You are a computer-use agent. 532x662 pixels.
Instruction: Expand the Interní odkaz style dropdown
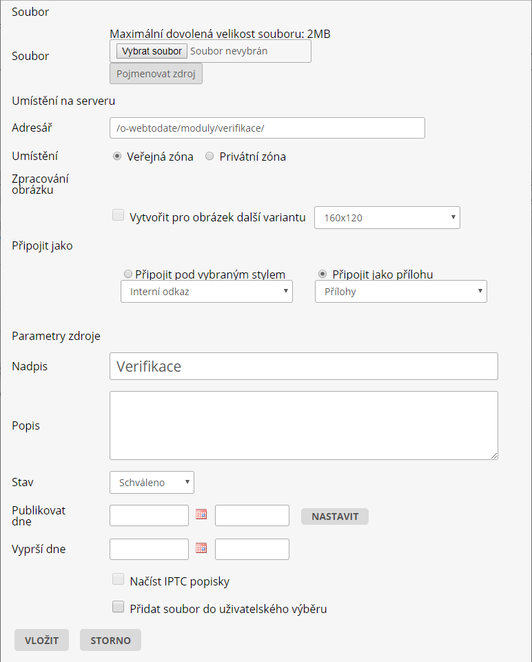pyautogui.click(x=206, y=291)
